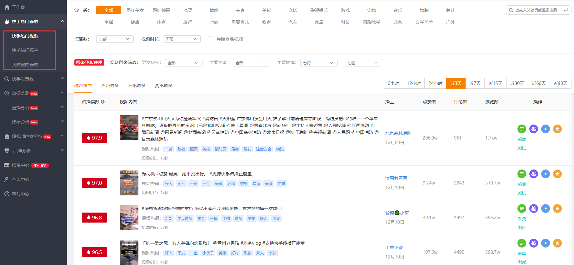Click the keyword search input field
Screen dimensions: 574x265
pos(538,10)
